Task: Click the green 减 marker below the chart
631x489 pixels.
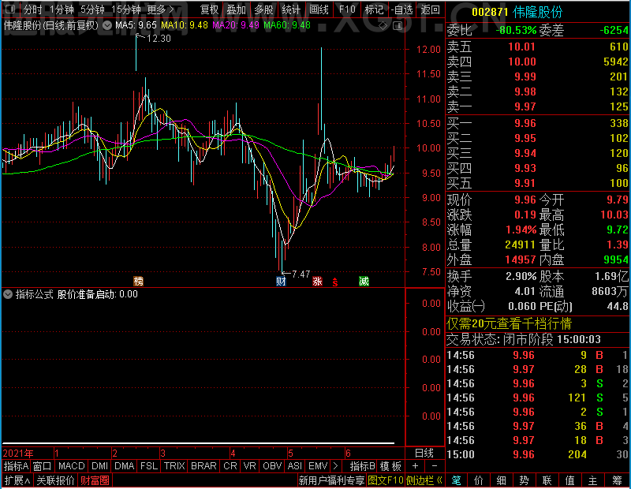Action: tap(364, 281)
